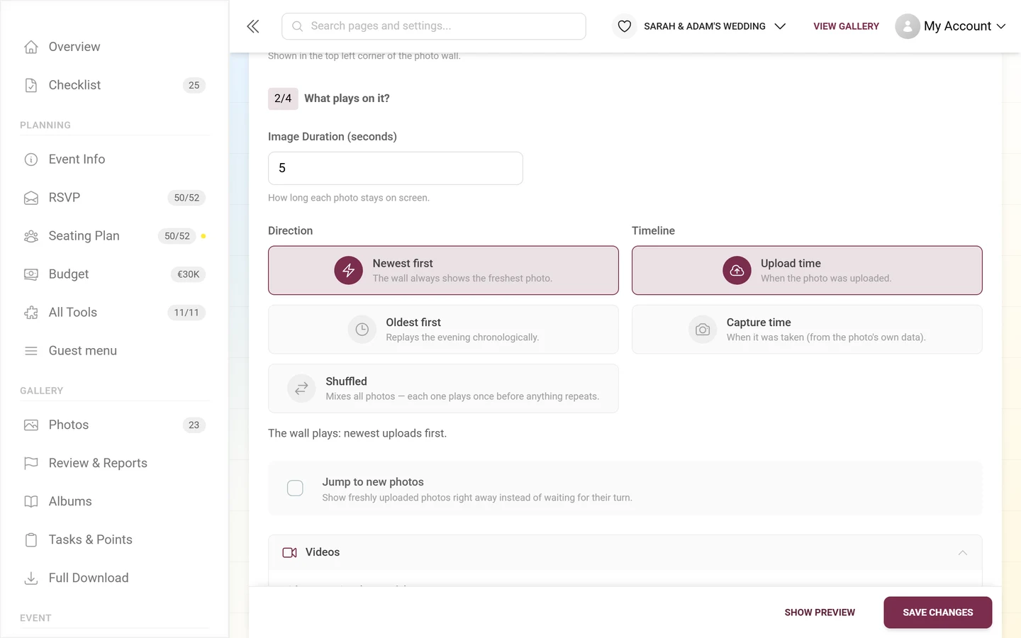
Task: Choose Upload time timeline option
Action: pyautogui.click(x=807, y=270)
